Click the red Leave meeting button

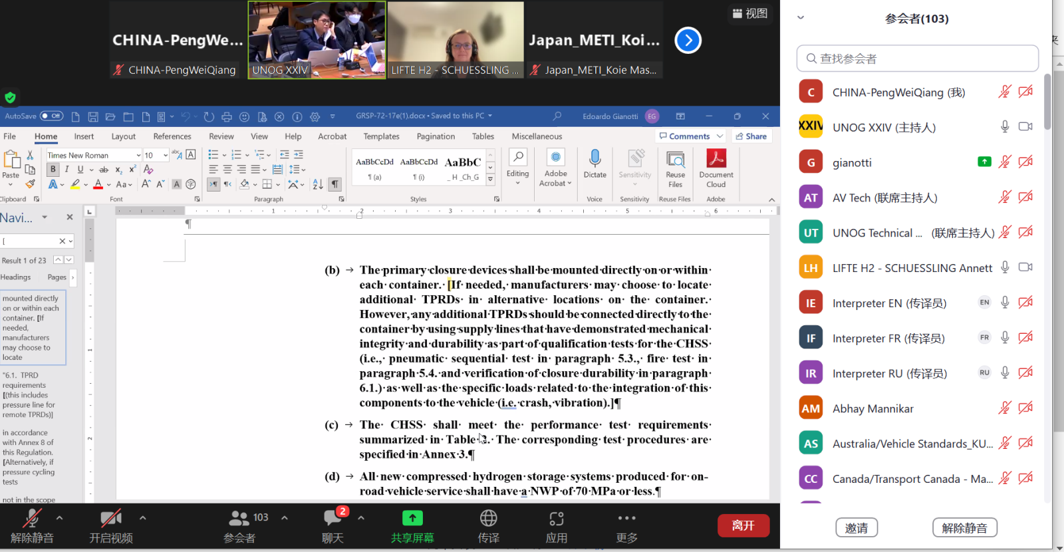[743, 525]
